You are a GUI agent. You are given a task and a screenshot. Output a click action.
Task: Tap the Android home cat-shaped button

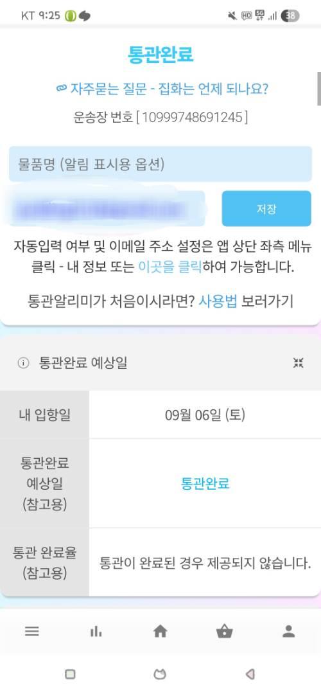click(160, 674)
